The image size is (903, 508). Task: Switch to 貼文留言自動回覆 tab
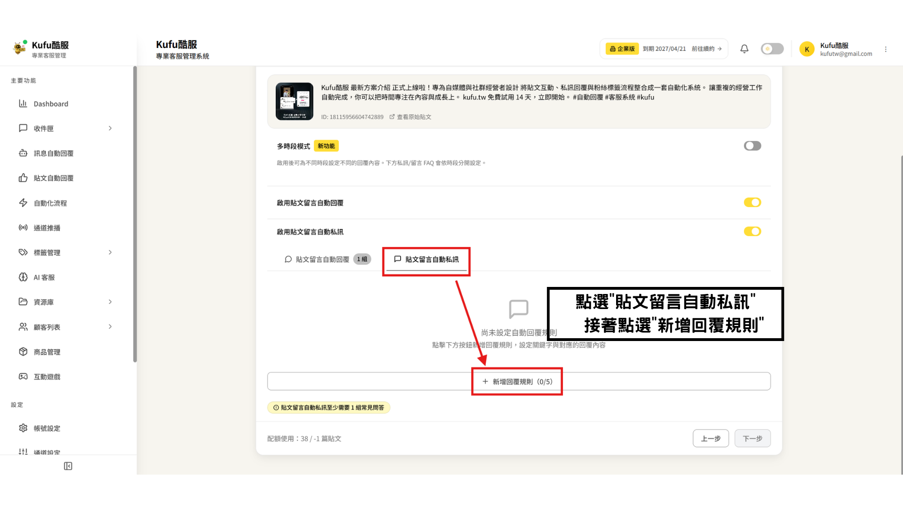pos(327,259)
